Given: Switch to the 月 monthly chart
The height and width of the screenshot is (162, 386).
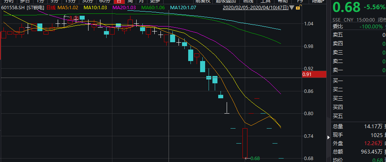Looking at the screenshot, I should 142,1.
